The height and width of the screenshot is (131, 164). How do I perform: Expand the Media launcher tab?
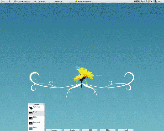tap(72, 130)
